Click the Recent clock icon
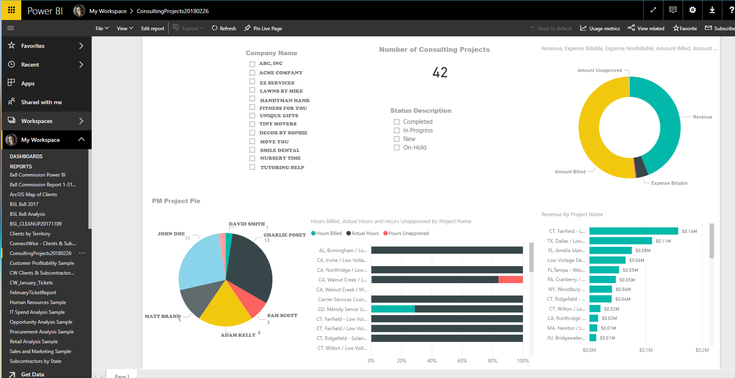The image size is (735, 378). click(x=11, y=64)
